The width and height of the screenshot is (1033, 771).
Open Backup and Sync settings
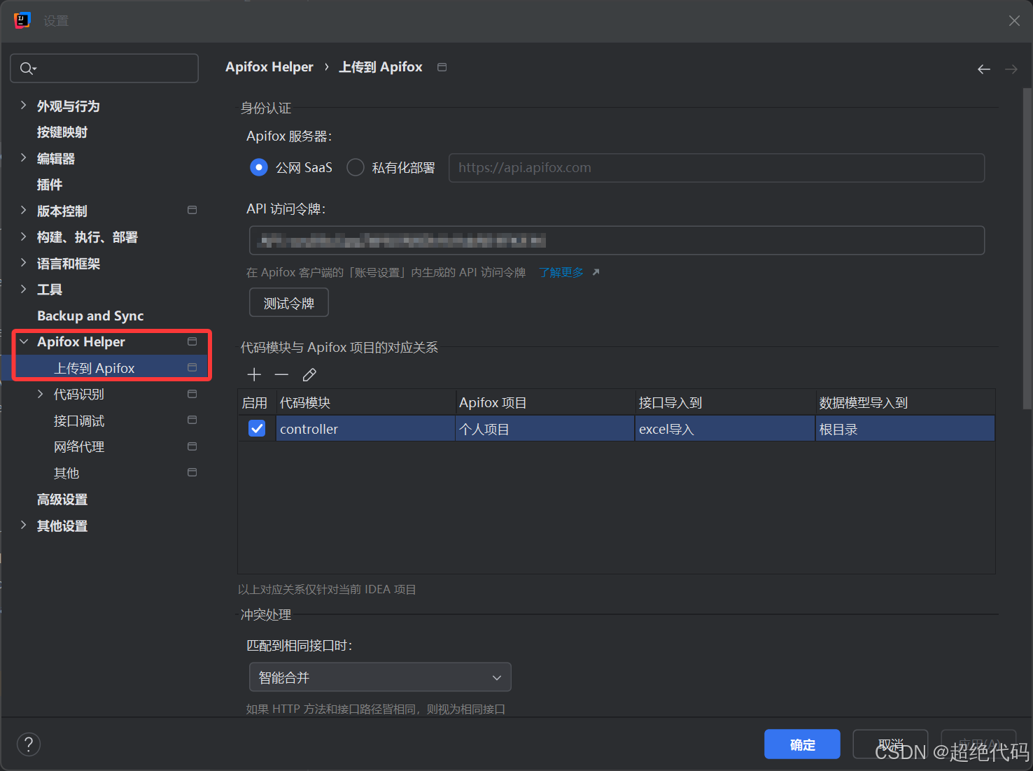point(90,316)
